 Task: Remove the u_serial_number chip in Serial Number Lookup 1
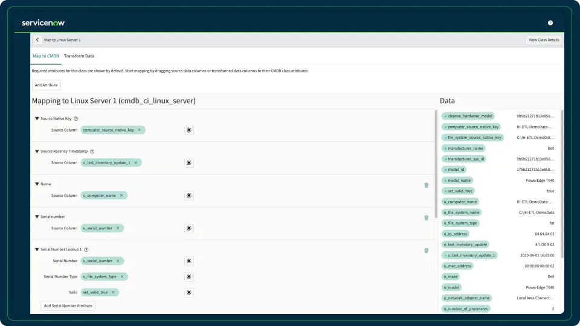(118, 261)
